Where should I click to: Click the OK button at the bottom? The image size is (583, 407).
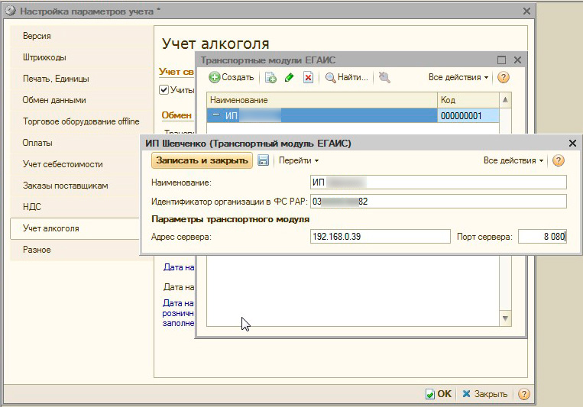(439, 394)
